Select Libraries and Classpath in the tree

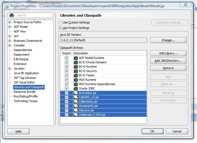point(29,87)
